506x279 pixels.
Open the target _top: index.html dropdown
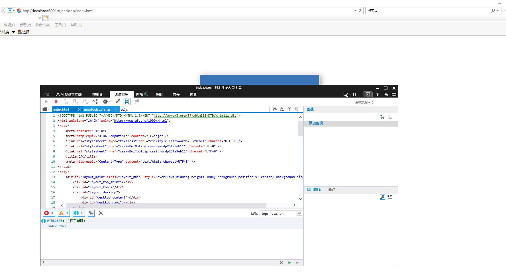click(299, 214)
